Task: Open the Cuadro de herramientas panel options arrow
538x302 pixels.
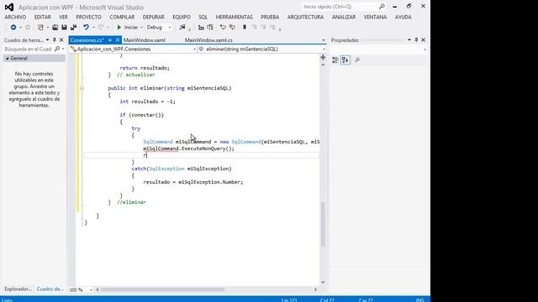Action: [x=47, y=40]
